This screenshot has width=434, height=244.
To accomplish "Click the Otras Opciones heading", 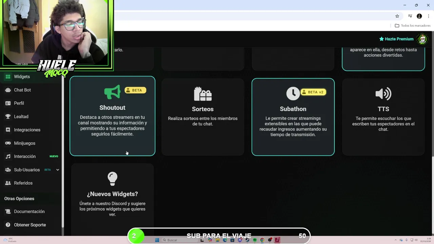I will point(19,199).
